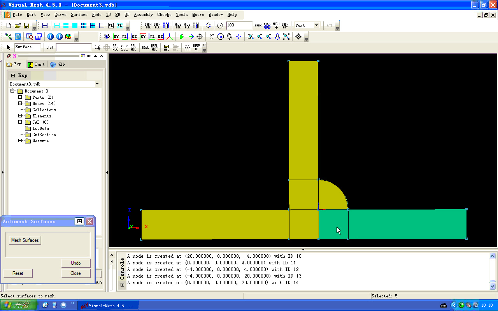Open the distance measure tool icon
This screenshot has height=311, width=498.
click(x=9, y=37)
